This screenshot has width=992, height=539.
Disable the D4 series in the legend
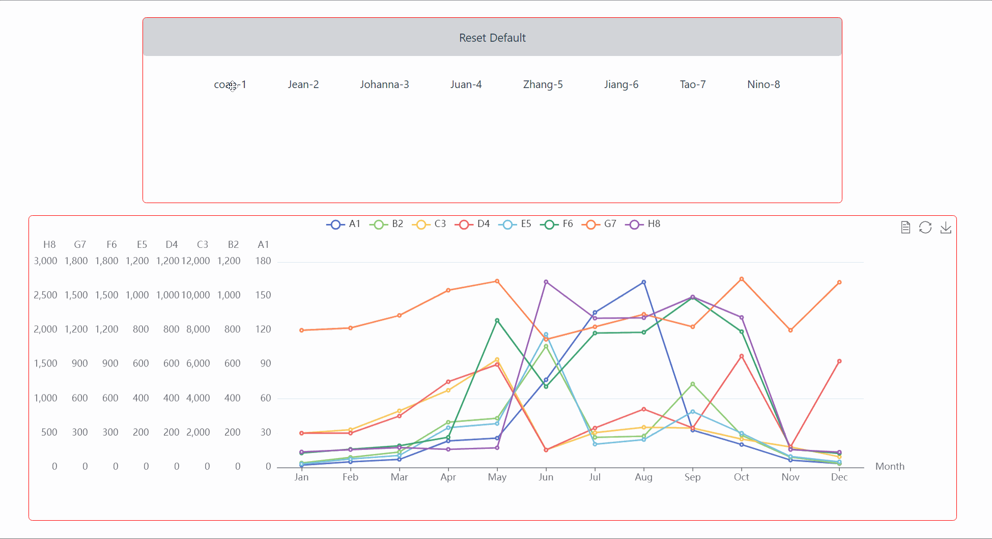coord(472,224)
